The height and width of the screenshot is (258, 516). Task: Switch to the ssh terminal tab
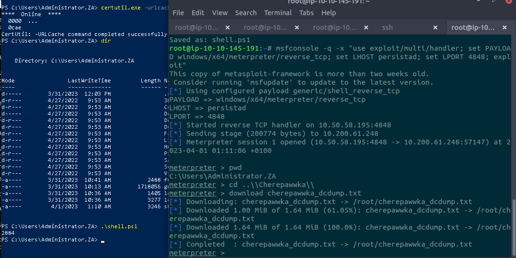click(x=387, y=27)
